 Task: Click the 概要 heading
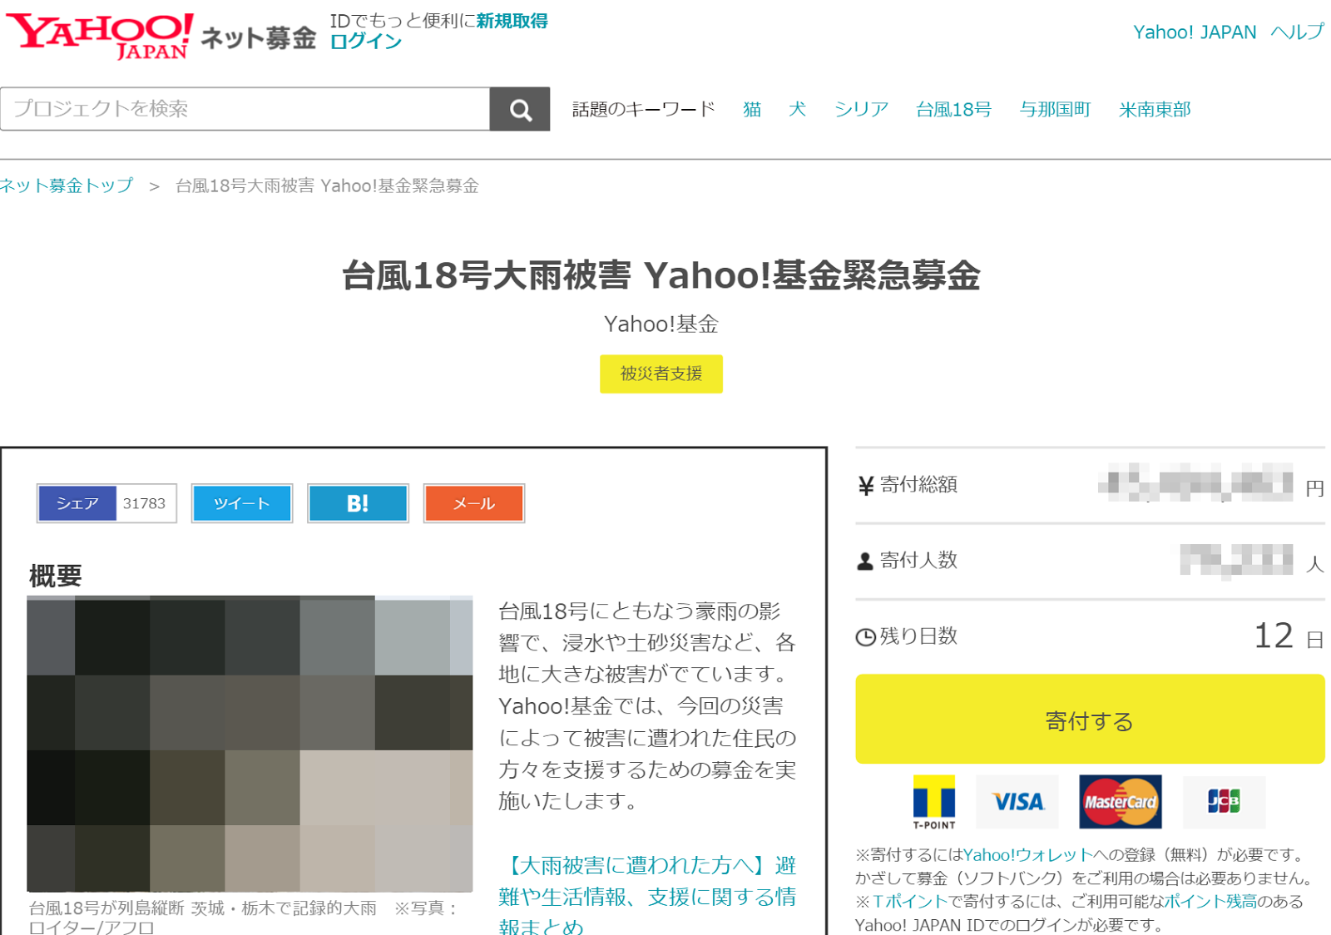[56, 576]
